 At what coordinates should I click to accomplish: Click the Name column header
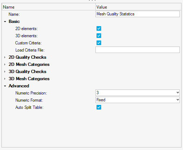pyautogui.click(x=49, y=7)
